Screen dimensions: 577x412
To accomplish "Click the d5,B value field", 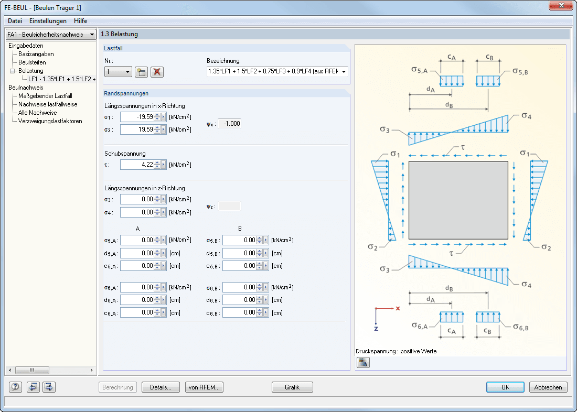I will point(239,253).
